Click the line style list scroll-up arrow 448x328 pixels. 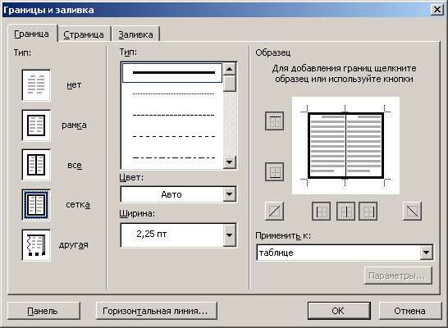click(230, 69)
